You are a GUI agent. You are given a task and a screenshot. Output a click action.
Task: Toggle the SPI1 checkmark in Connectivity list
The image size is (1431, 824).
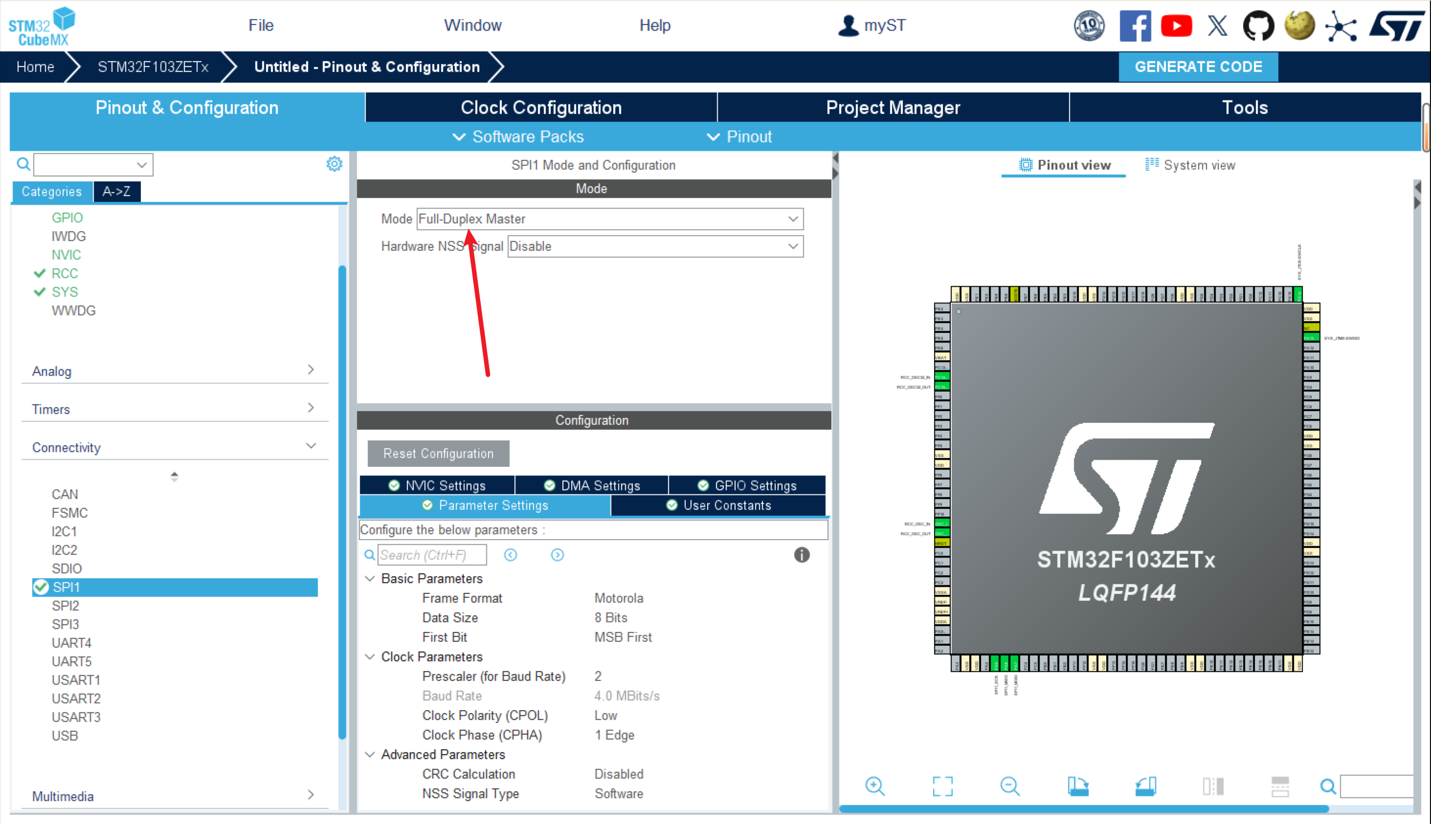coord(41,588)
